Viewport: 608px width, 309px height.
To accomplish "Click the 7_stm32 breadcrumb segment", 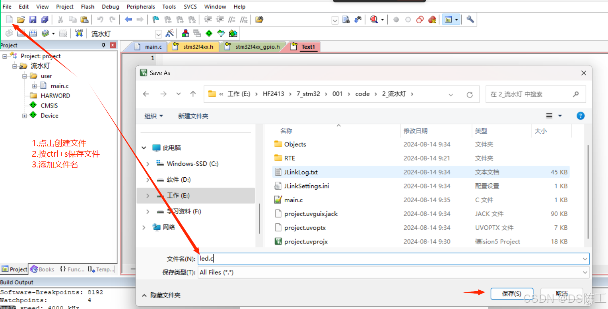I will pyautogui.click(x=308, y=94).
